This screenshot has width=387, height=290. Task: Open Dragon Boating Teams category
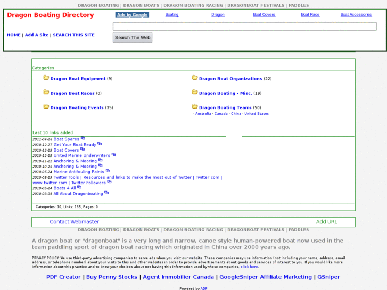(x=225, y=107)
